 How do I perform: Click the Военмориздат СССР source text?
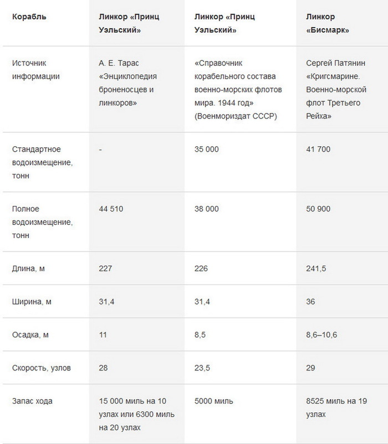click(236, 116)
